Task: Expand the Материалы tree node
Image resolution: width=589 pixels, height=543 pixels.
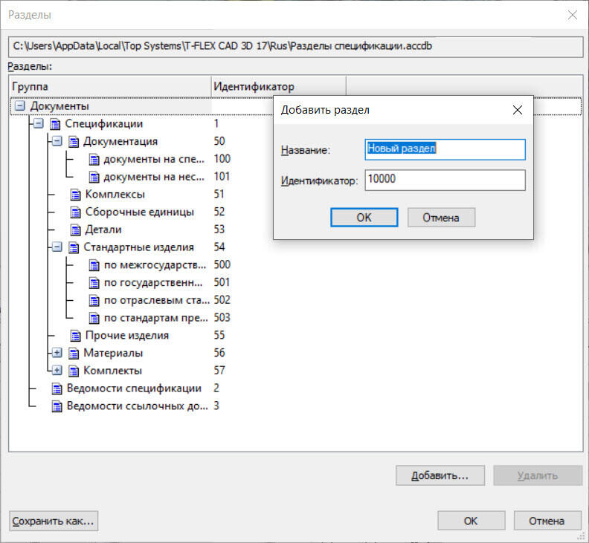Action: click(57, 353)
